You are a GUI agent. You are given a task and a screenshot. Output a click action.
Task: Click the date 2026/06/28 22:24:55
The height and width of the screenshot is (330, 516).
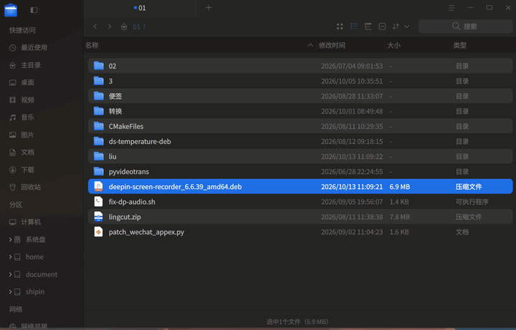coord(352,172)
